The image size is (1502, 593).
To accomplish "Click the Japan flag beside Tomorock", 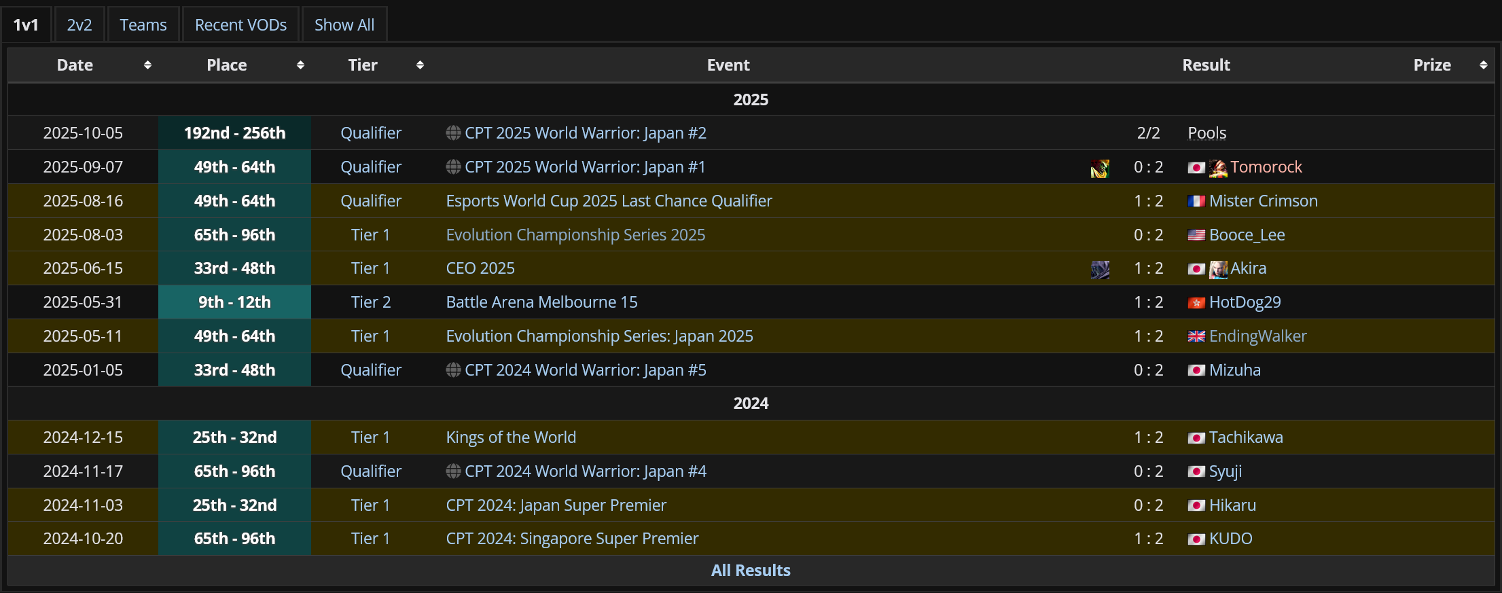I will (1196, 168).
